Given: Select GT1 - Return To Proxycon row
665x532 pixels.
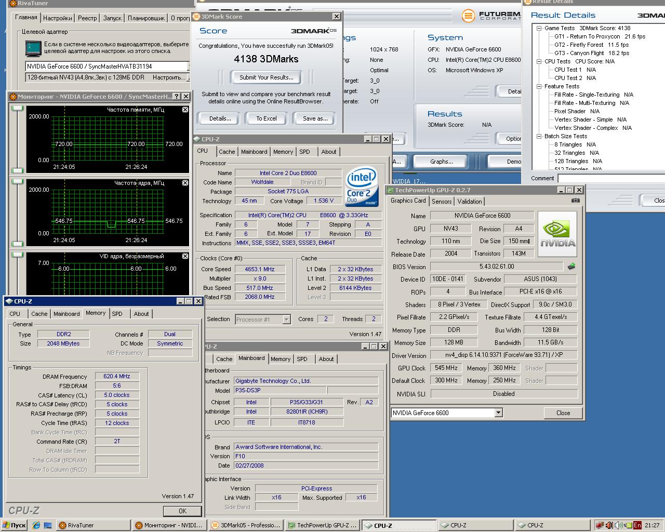Looking at the screenshot, I should [x=600, y=36].
